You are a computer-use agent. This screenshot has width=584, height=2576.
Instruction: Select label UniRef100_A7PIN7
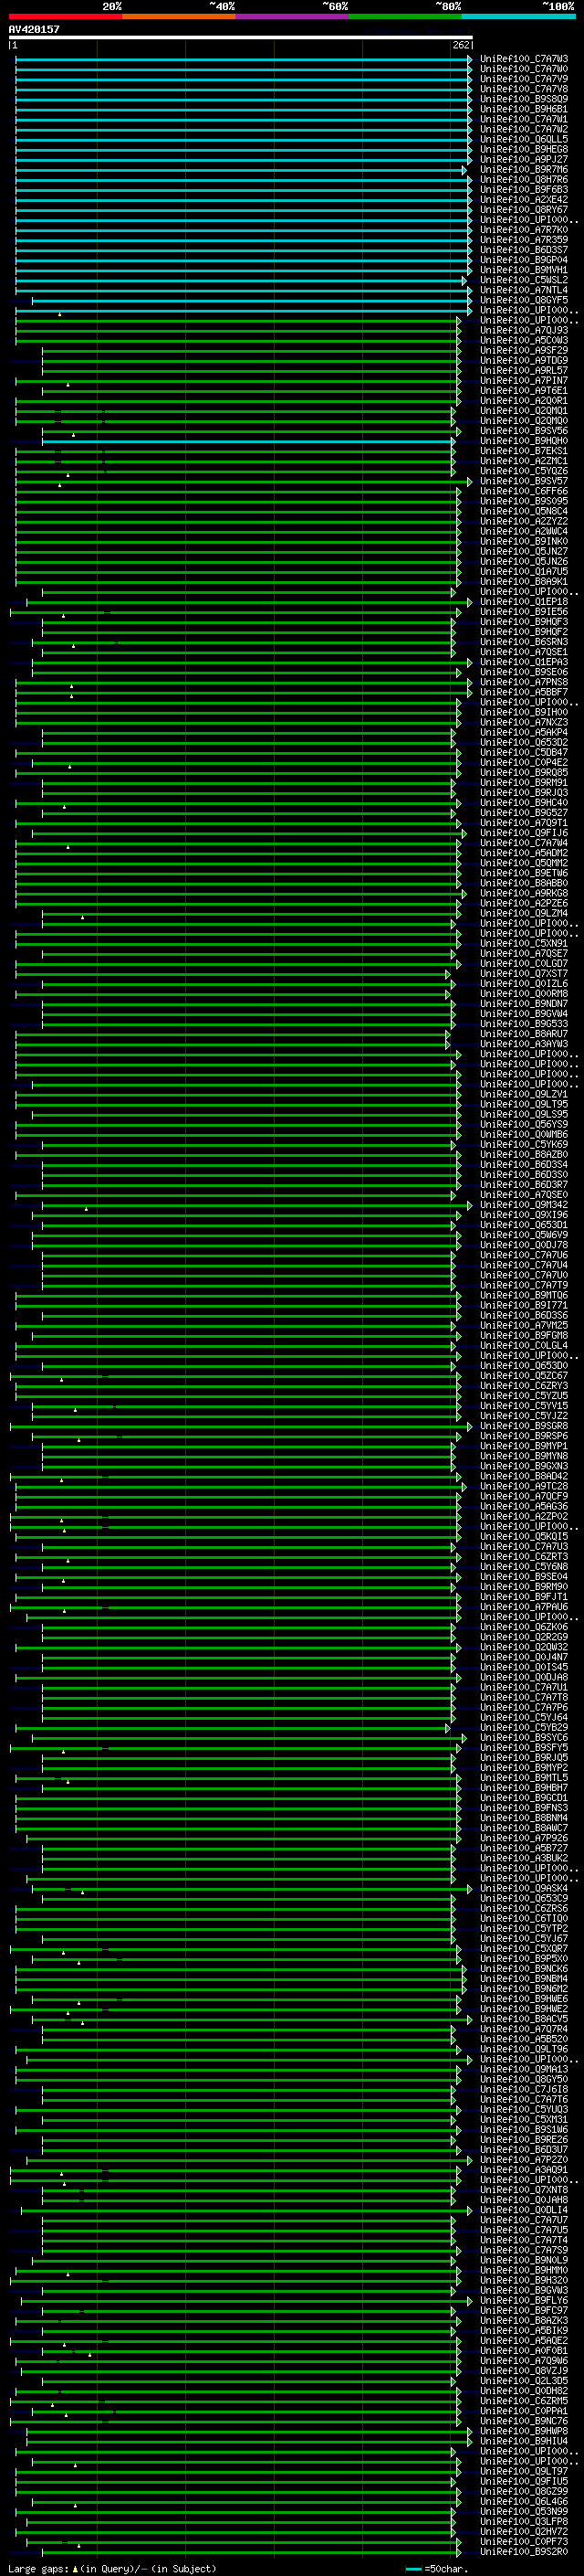524,380
